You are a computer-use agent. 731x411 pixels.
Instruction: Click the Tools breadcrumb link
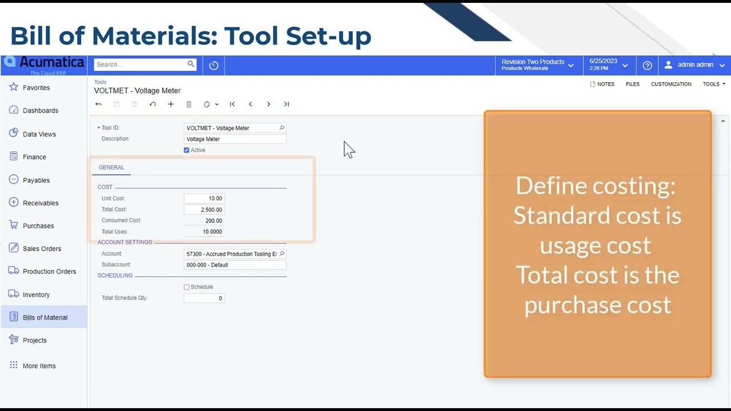point(101,82)
